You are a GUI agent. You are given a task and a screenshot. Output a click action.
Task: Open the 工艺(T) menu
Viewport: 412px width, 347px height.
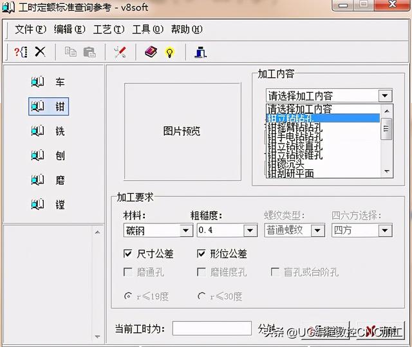click(109, 29)
